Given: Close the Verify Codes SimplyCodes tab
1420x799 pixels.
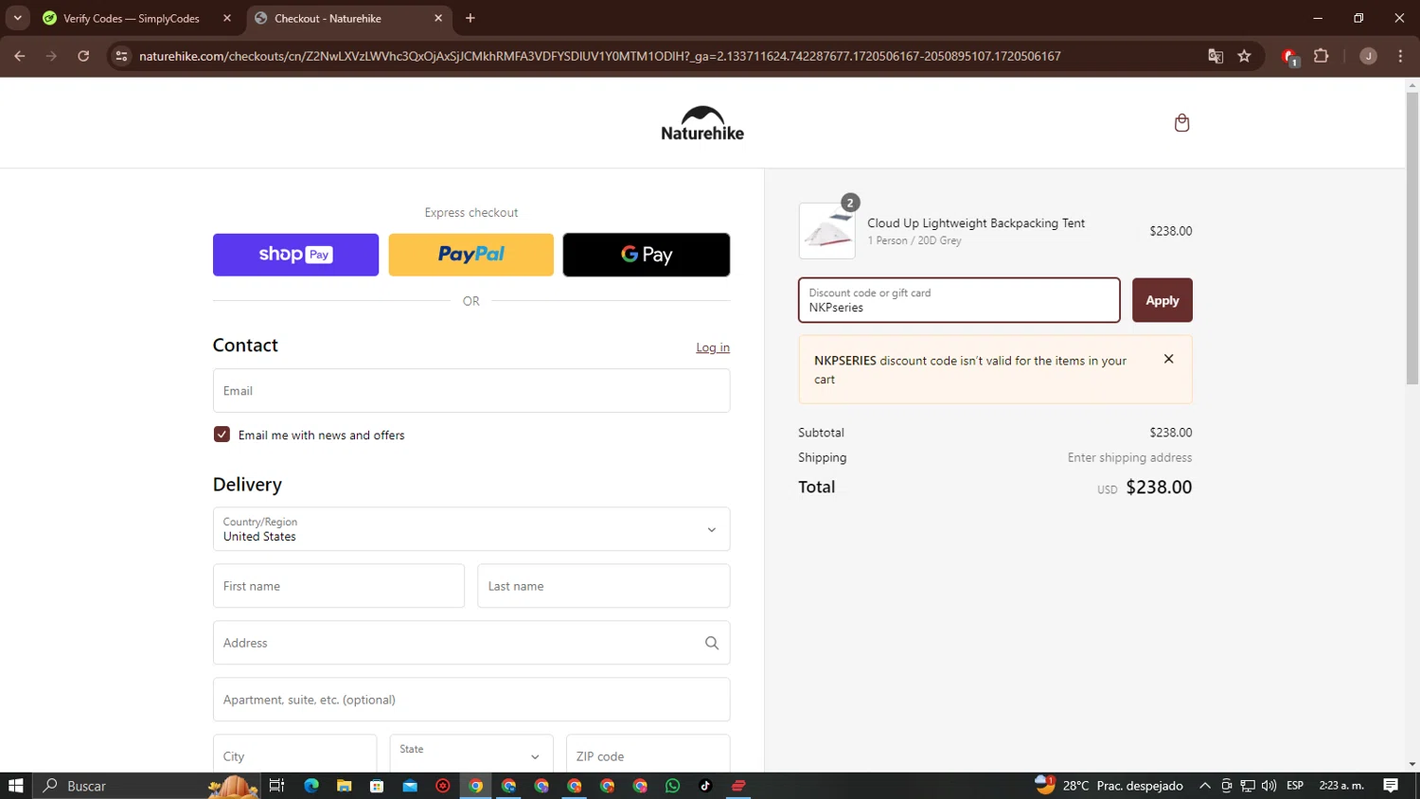Looking at the screenshot, I should (227, 18).
